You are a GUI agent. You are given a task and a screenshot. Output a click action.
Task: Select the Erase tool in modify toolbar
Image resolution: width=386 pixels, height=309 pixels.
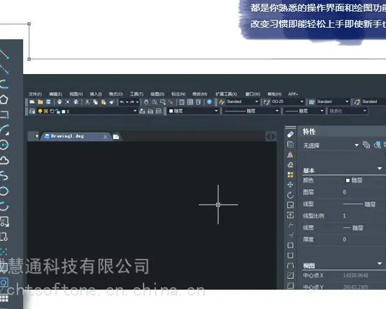(291, 135)
